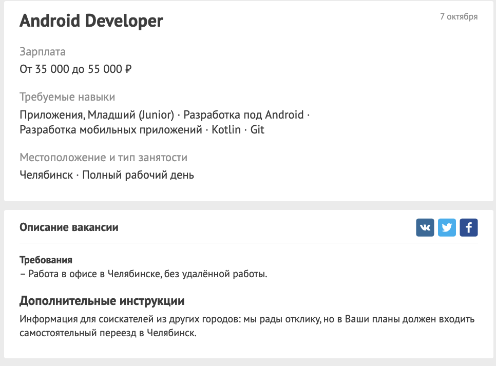496x366 pixels.
Task: Click Разработка мобильных приложений skill tag
Action: [x=111, y=130]
